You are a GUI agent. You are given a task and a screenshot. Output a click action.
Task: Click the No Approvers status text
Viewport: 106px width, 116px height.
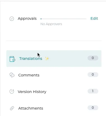51,24
